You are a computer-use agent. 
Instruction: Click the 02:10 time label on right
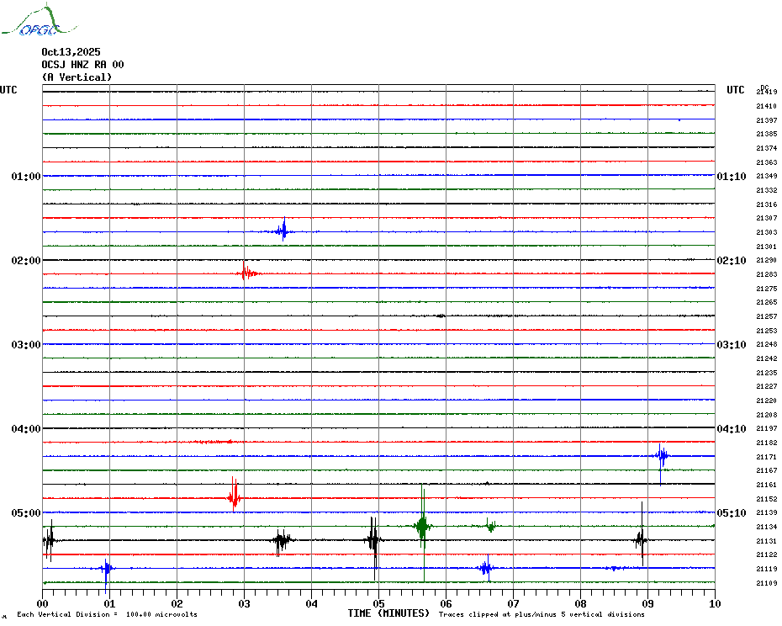coord(731,261)
